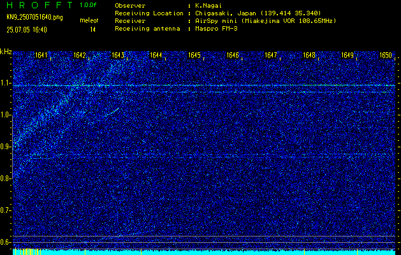Click the bright carrier line near 1.1 kHz
401x255 pixels.
pos(204,85)
